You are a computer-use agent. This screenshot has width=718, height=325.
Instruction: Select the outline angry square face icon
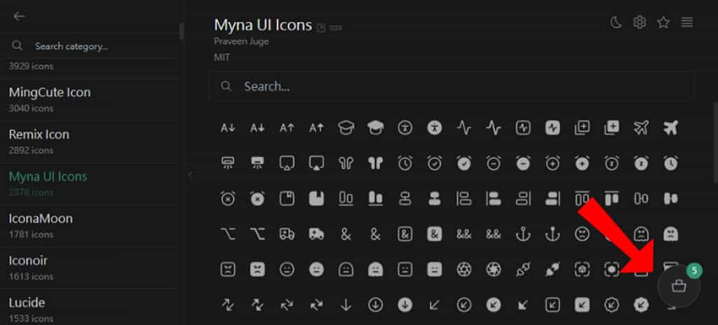228,269
